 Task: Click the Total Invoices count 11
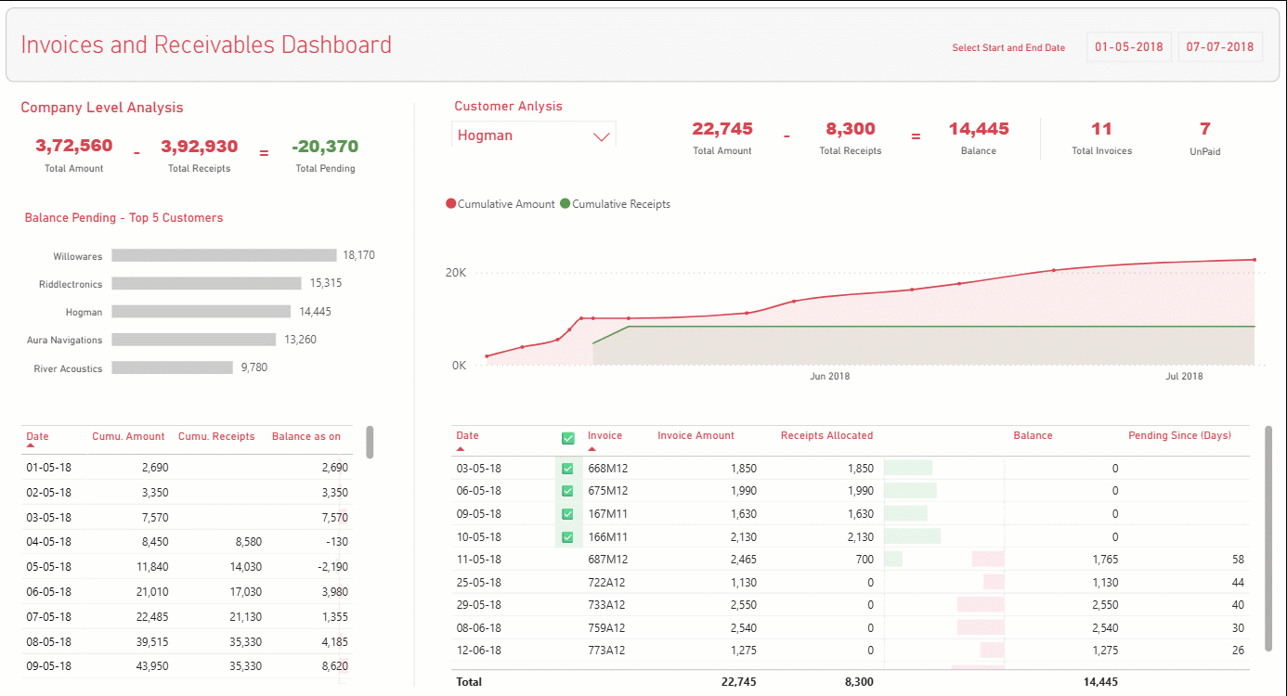[1101, 129]
